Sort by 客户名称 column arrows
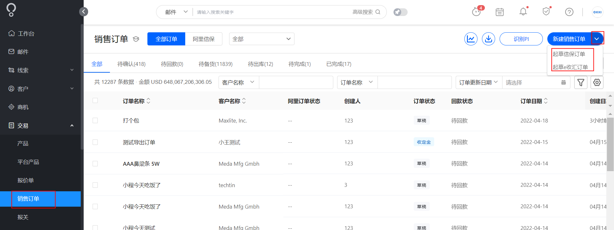Viewport: 614px width, 230px height. pos(244,101)
